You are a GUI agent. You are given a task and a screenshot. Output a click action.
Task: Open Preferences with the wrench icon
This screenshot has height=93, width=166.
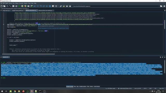61,6
